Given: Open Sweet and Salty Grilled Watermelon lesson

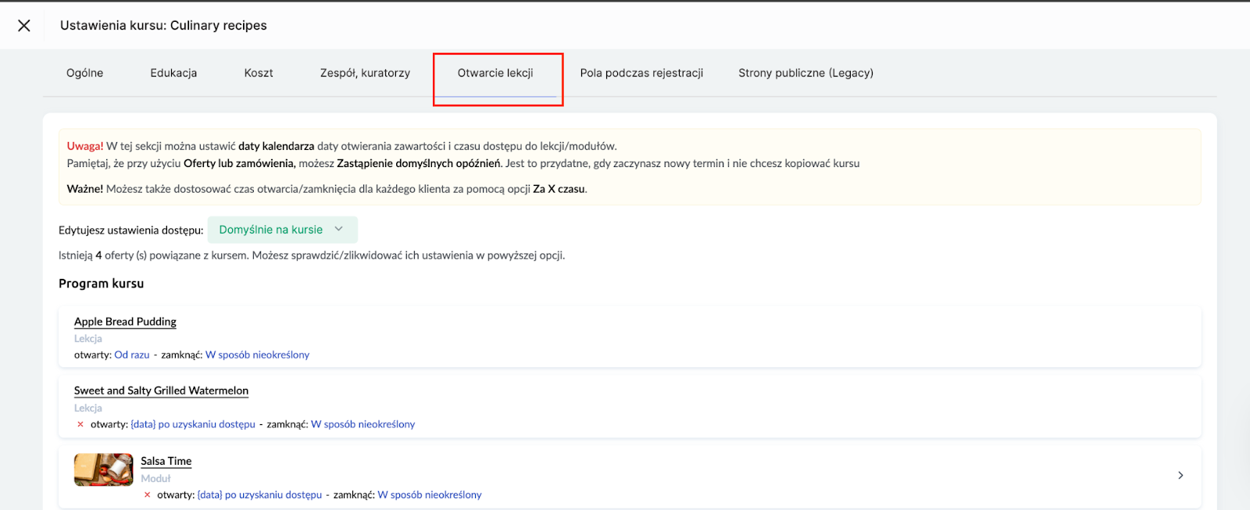Looking at the screenshot, I should 161,391.
